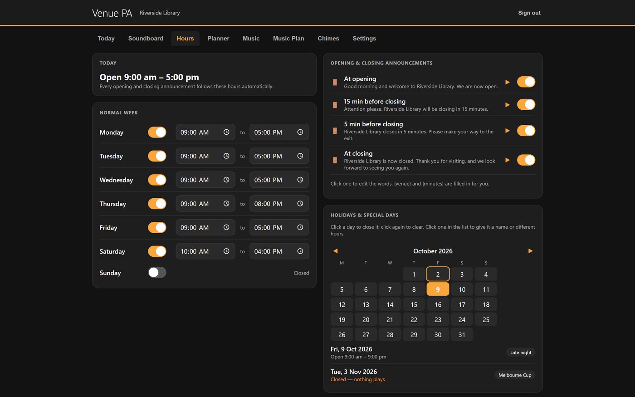Play the 15 min before closing announcement
Screen dimensions: 635x397
click(x=508, y=105)
